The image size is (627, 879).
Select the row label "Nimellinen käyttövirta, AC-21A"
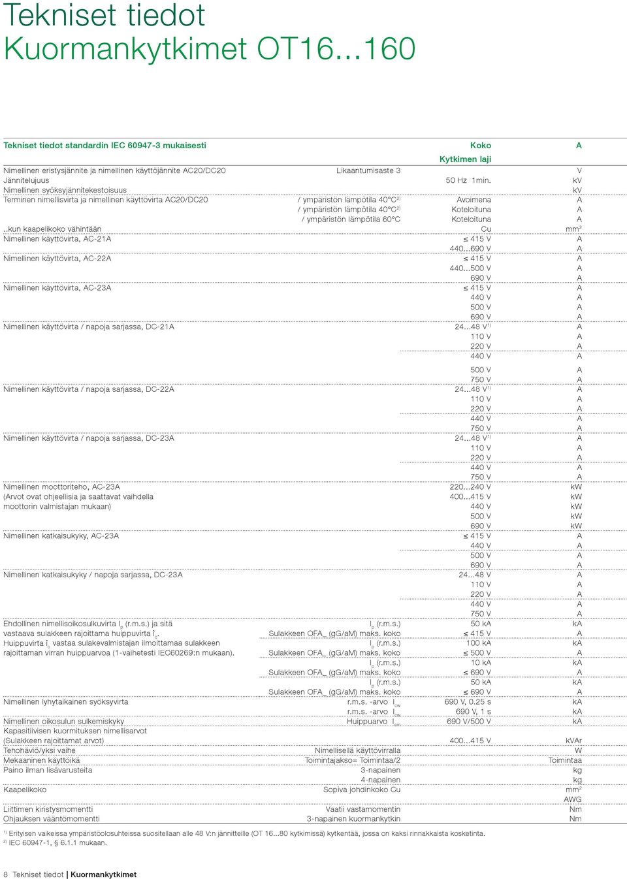(57, 239)
